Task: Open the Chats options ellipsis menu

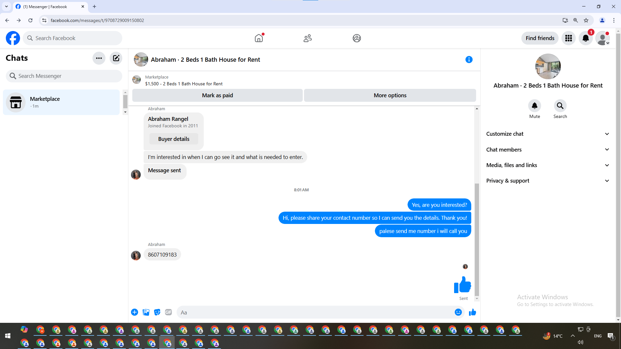Action: pyautogui.click(x=99, y=58)
